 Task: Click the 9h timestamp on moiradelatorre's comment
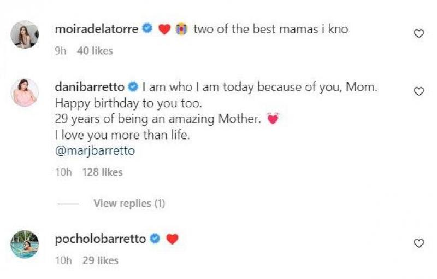(x=61, y=51)
